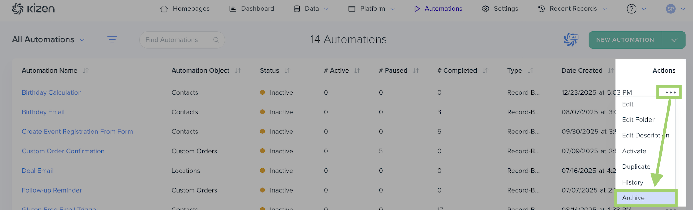This screenshot has height=210, width=693.
Task: Open the Birthday Calculation automation
Action: click(52, 92)
